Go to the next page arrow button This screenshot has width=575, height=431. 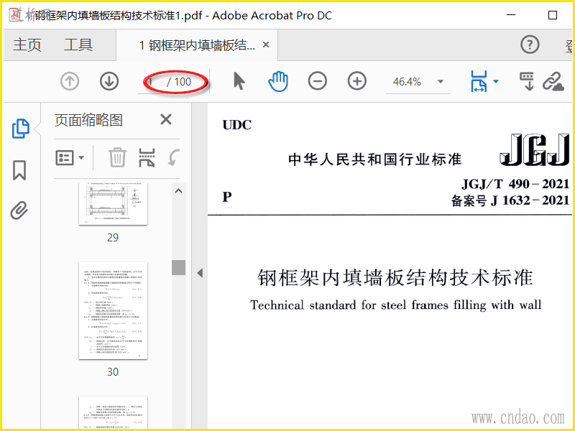109,81
